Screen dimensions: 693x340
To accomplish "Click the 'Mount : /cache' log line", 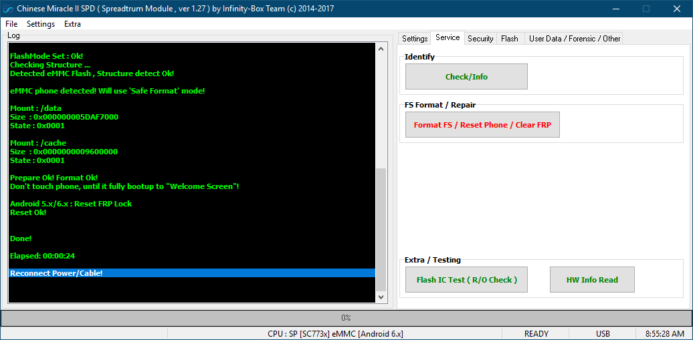I will click(38, 143).
